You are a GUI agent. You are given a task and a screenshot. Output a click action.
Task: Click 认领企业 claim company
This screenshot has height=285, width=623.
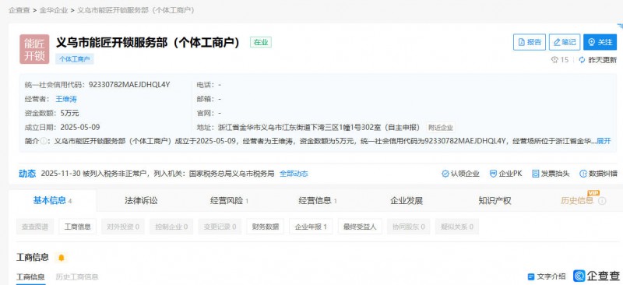[460, 174]
